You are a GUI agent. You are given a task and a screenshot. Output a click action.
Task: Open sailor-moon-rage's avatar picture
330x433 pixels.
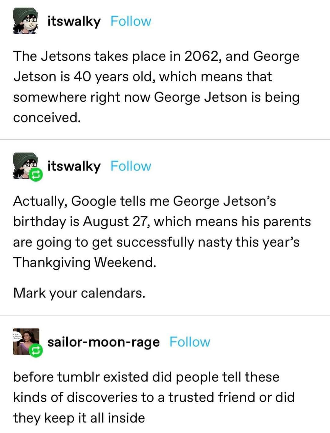click(x=24, y=340)
